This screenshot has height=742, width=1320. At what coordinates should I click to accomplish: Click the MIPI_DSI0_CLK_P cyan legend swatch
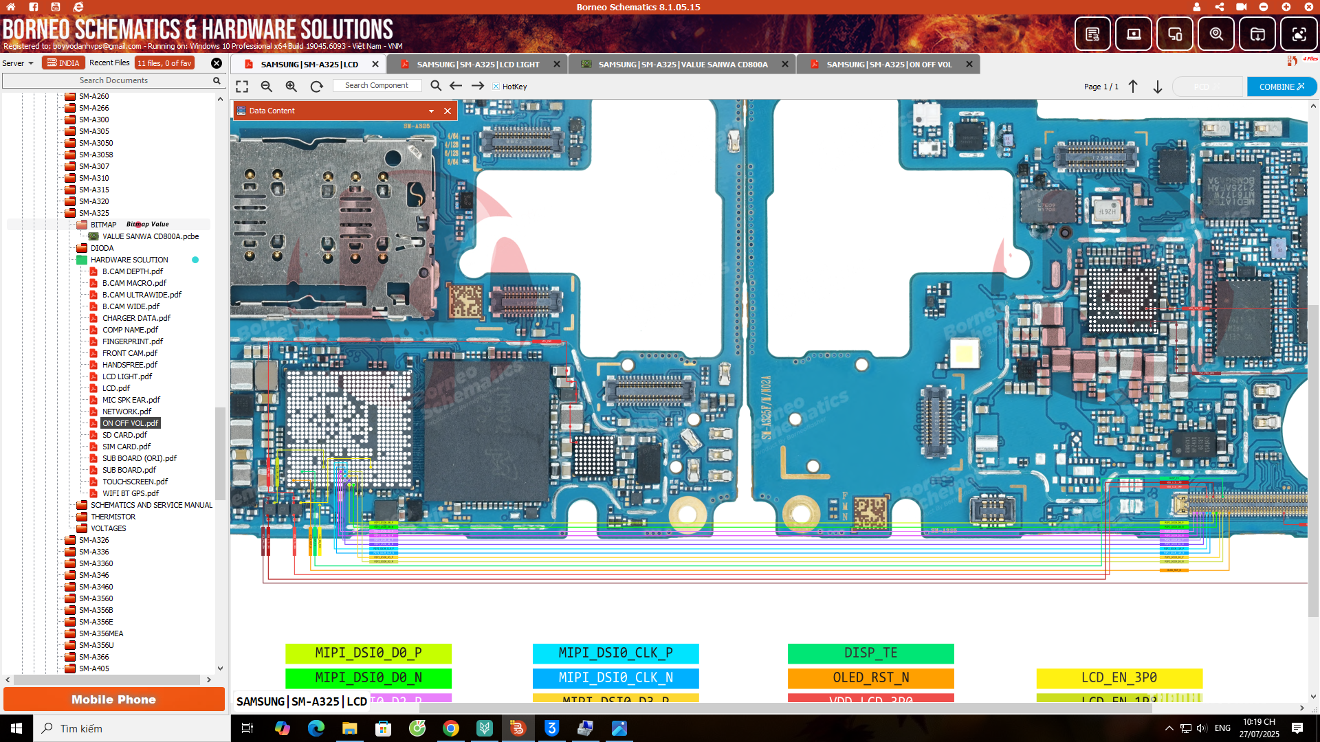tap(616, 653)
